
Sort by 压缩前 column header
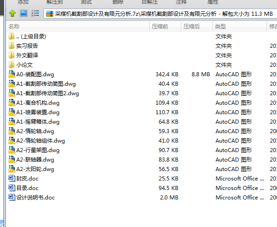tap(165, 27)
